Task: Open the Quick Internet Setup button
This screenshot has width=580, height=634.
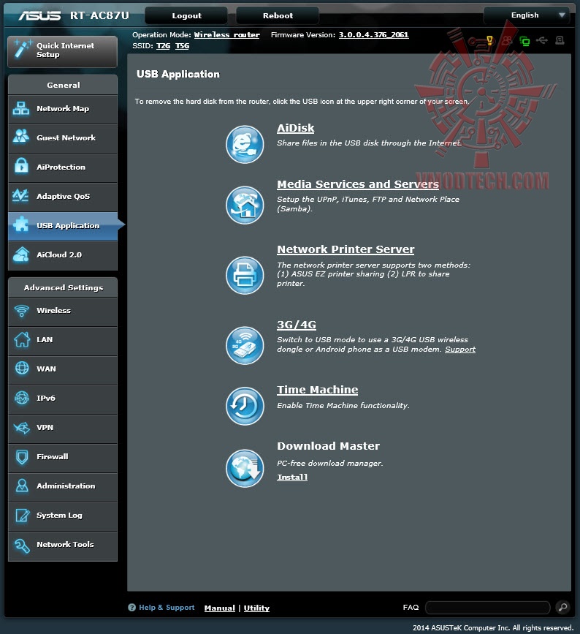Action: (x=63, y=51)
